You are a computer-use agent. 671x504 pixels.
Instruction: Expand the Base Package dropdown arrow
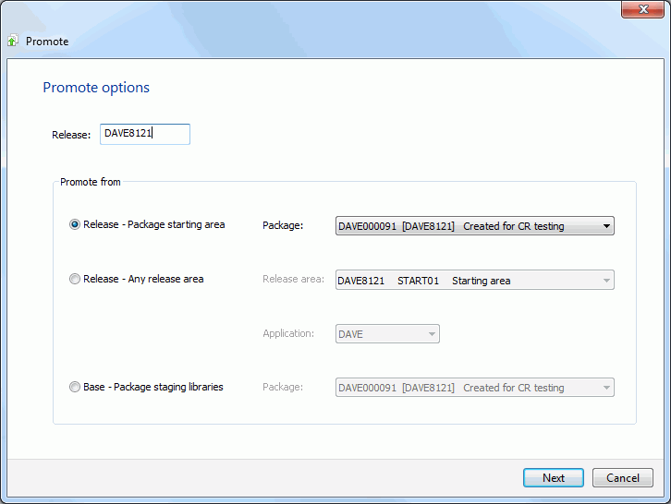point(606,388)
